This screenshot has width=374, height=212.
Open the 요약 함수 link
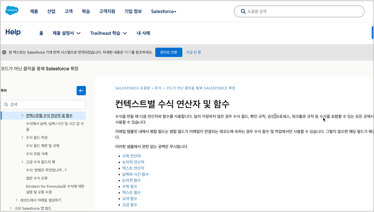point(130,199)
